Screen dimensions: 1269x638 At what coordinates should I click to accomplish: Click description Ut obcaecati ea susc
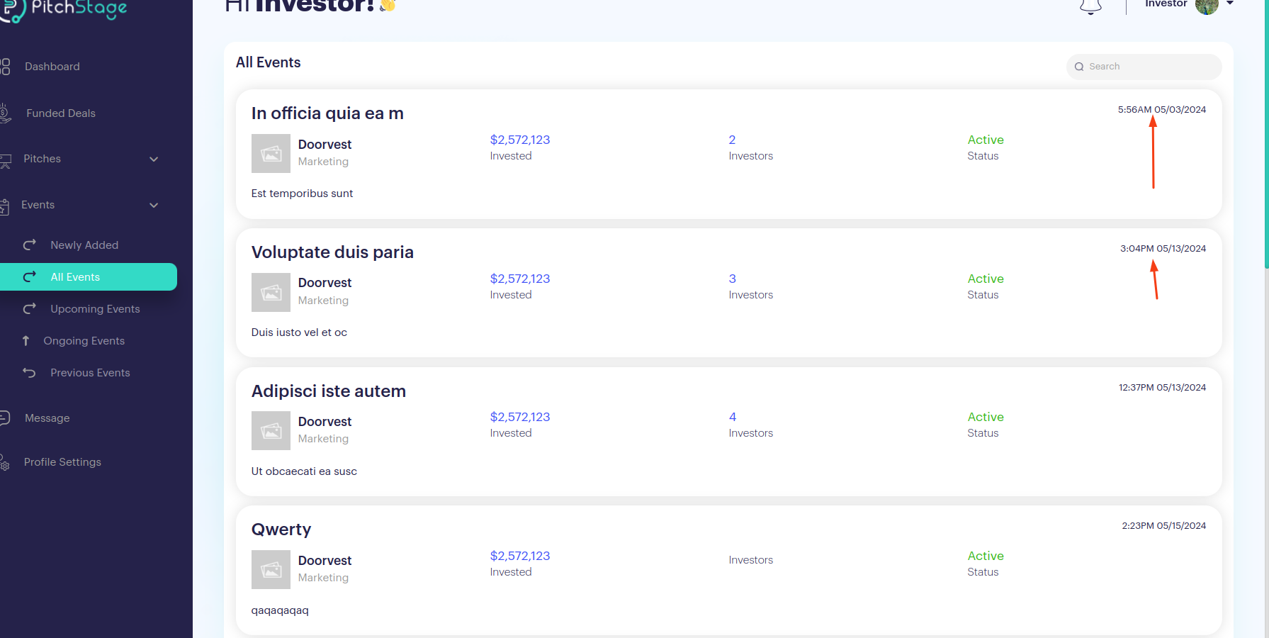coord(304,471)
